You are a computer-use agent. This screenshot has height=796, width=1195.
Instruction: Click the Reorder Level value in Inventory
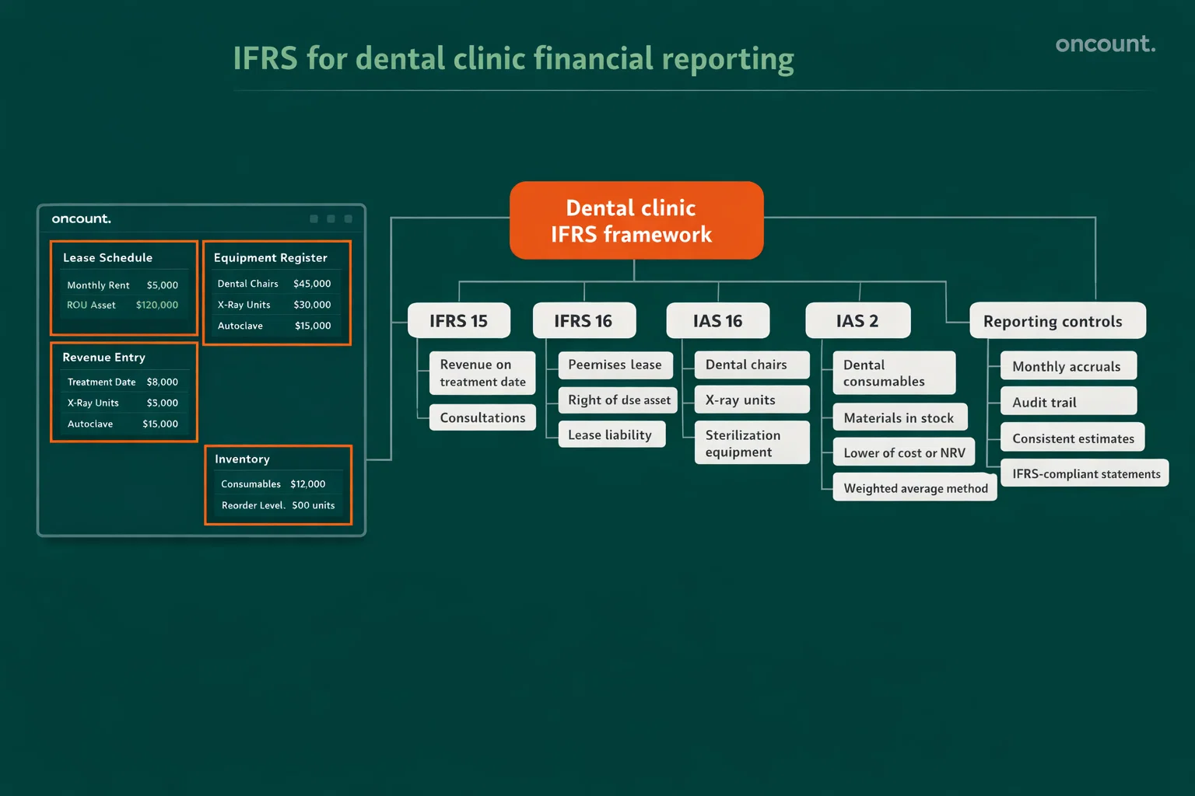click(x=314, y=504)
